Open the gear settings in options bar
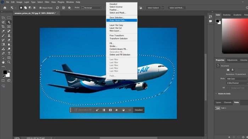Viewport: 248px width, 139px height. pyautogui.click(x=69, y=8)
